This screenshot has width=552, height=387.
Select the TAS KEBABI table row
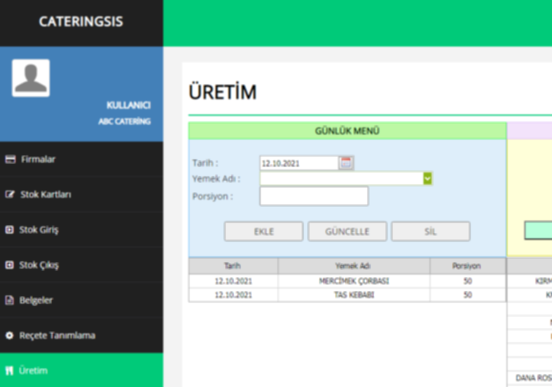[x=354, y=294]
